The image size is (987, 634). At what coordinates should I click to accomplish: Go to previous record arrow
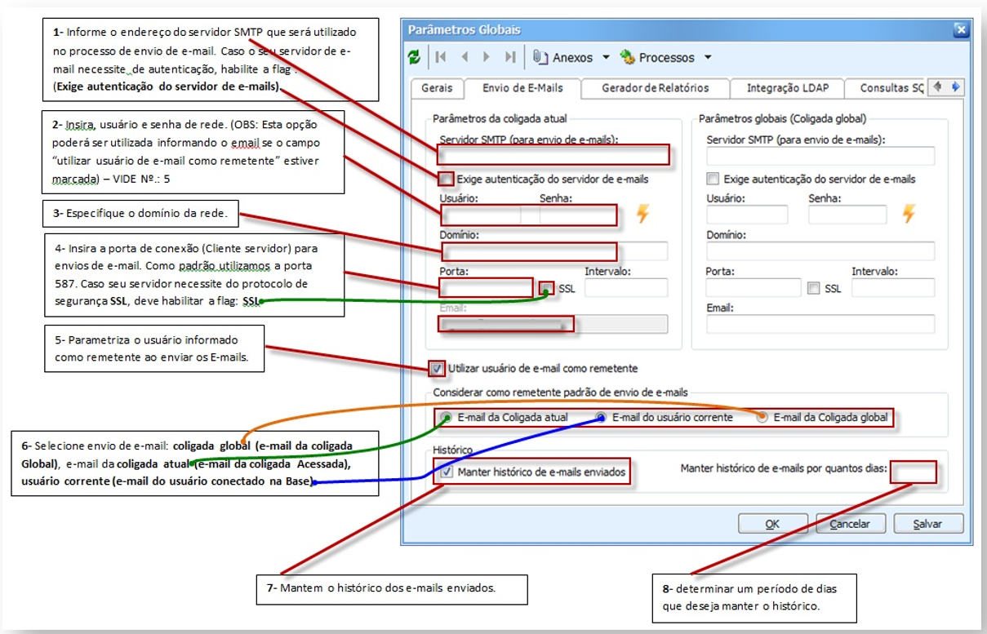click(465, 57)
